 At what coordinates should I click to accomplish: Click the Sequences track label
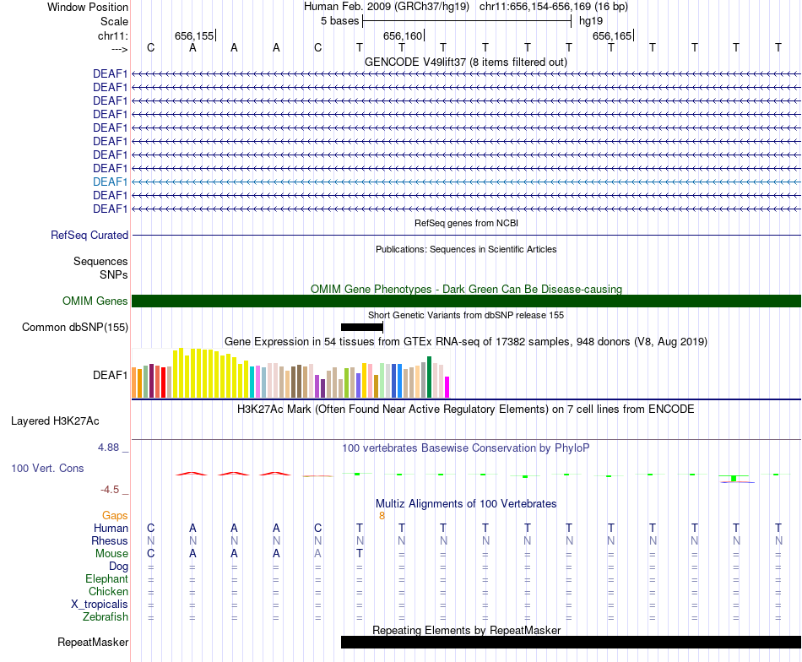tap(100, 262)
